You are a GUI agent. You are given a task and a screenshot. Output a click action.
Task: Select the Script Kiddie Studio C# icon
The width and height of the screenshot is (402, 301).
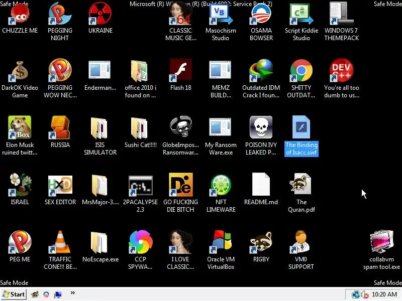[301, 14]
